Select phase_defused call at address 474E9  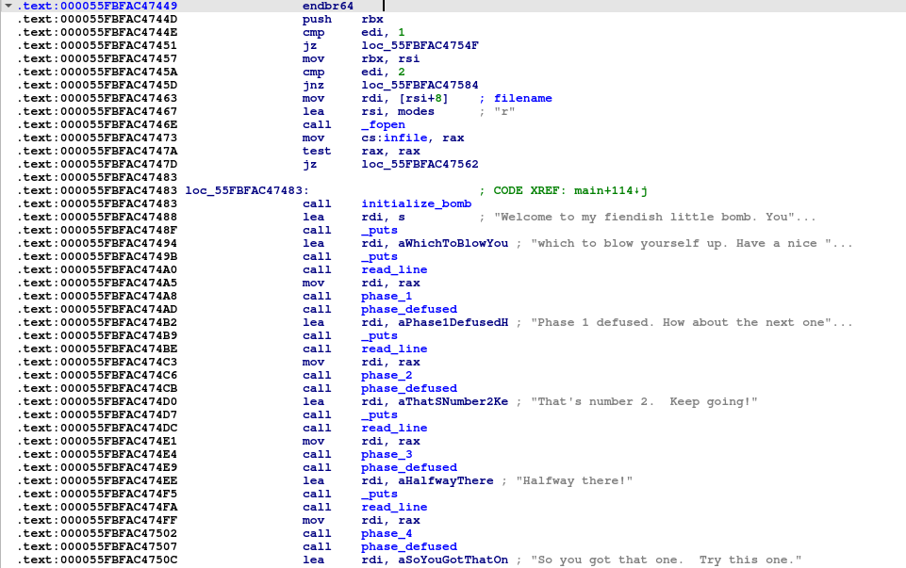[x=409, y=467]
